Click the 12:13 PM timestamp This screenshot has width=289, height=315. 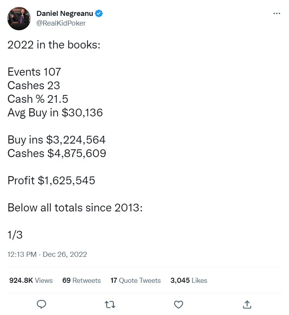coord(22,254)
